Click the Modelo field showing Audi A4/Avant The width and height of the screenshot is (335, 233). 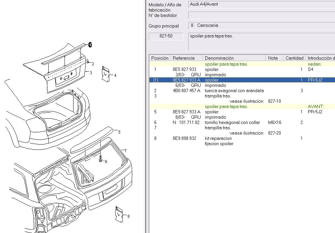[x=262, y=5]
